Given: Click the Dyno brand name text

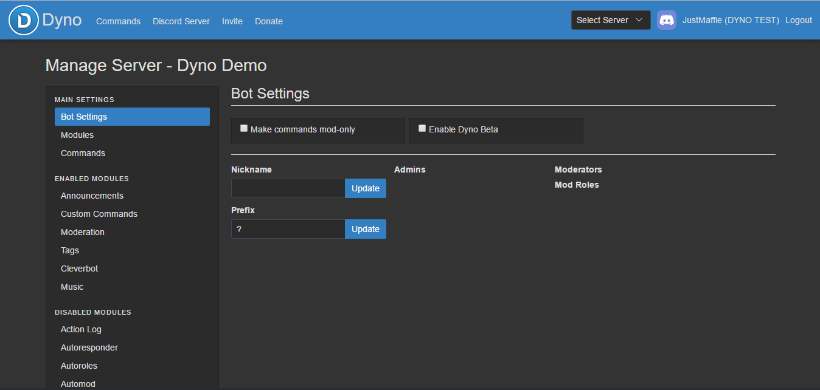Looking at the screenshot, I should 62,20.
